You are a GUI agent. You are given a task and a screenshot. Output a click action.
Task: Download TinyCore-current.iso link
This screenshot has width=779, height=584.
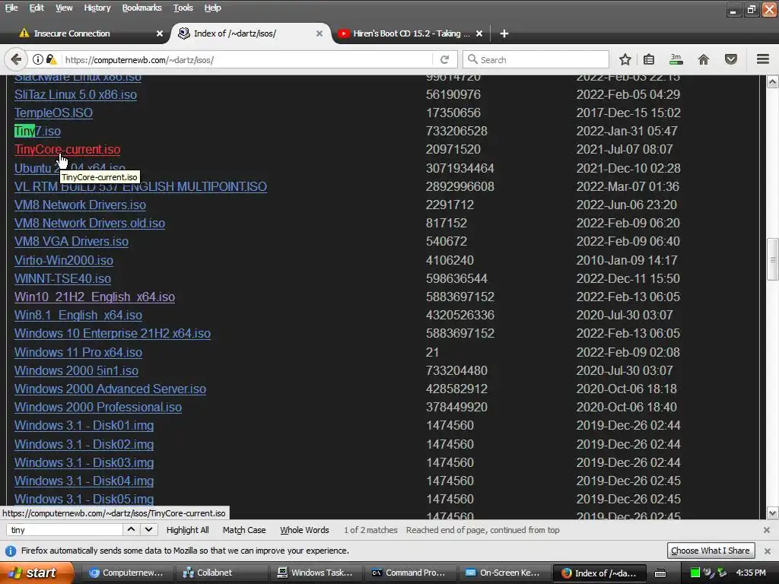tap(67, 150)
